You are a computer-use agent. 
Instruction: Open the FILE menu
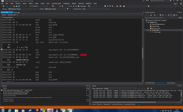[x=2, y=3]
